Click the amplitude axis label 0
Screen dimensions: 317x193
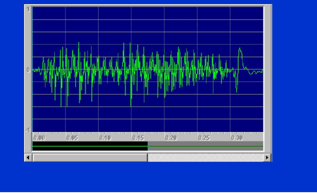tap(28, 70)
